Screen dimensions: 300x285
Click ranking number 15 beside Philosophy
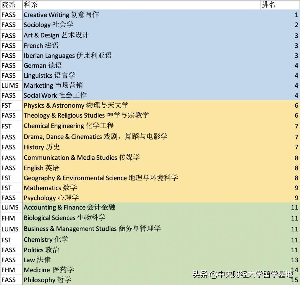(294, 280)
